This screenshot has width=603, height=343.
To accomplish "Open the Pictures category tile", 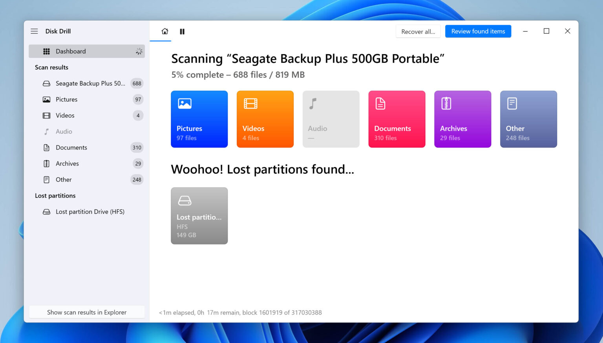I will coord(199,119).
